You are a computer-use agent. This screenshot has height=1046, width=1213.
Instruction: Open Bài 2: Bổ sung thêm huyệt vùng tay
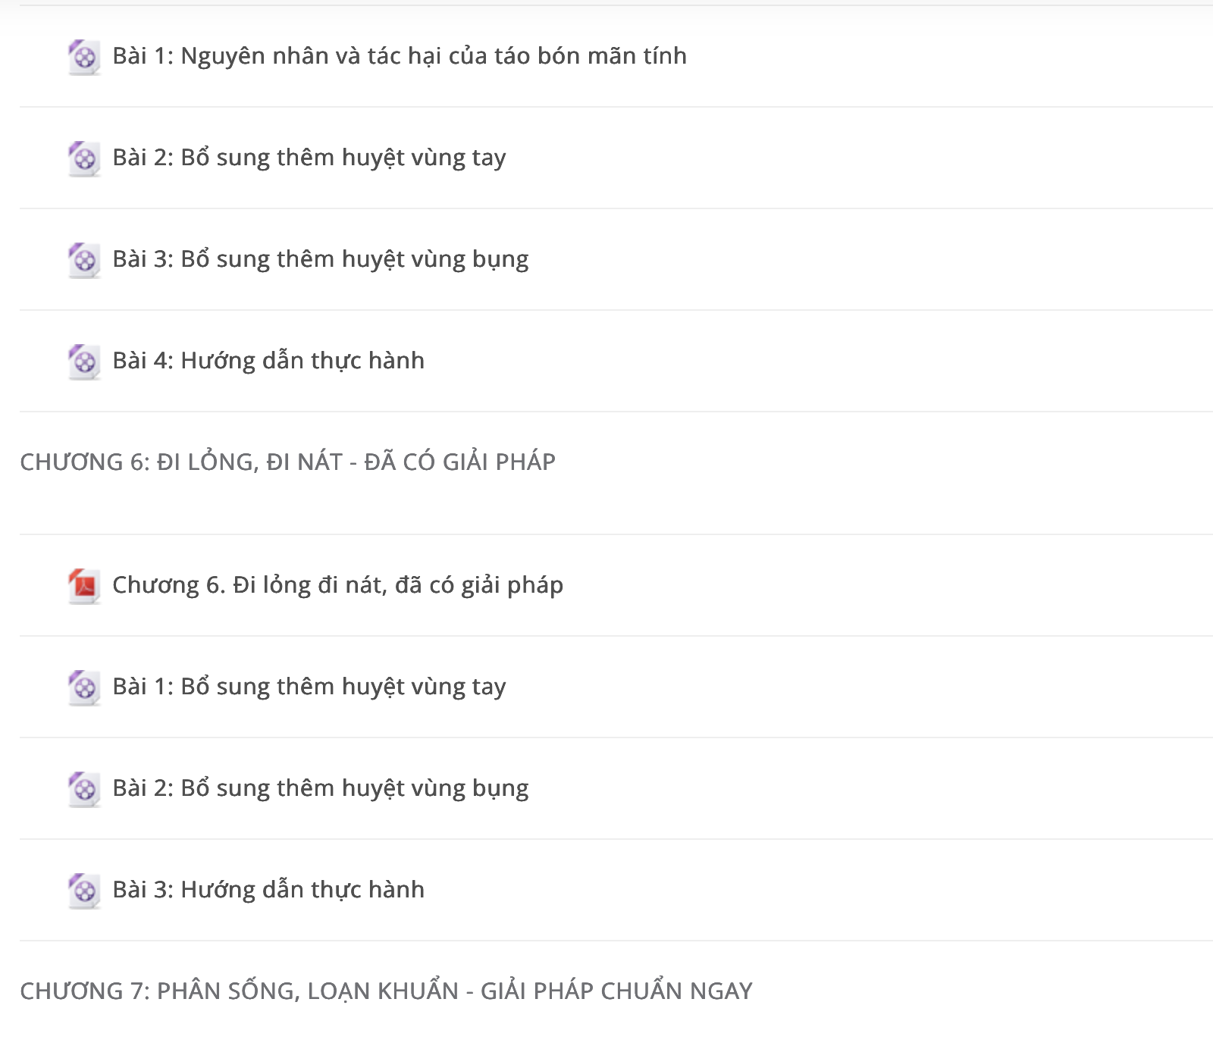309,158
